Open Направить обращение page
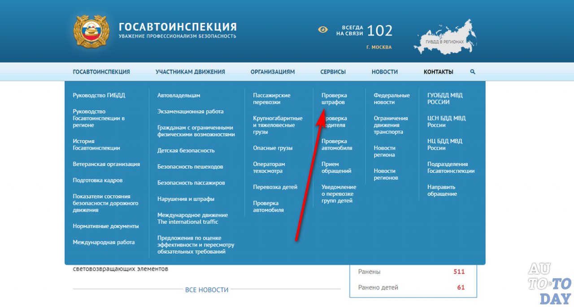Image resolution: width=574 pixels, height=307 pixels. (442, 190)
